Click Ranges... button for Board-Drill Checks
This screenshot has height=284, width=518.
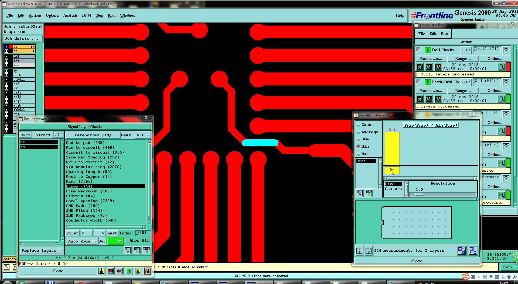click(x=463, y=91)
